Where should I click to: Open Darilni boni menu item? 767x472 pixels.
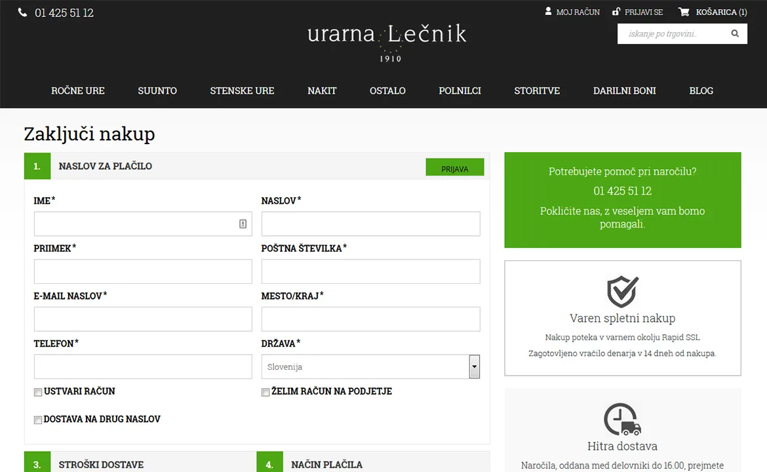[x=624, y=90]
